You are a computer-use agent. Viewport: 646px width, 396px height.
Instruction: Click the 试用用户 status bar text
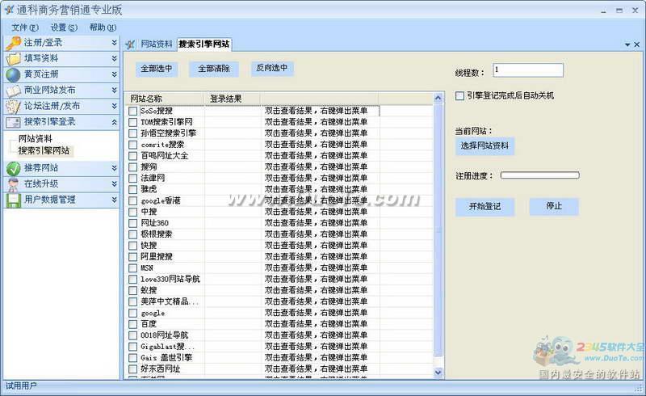pos(21,386)
